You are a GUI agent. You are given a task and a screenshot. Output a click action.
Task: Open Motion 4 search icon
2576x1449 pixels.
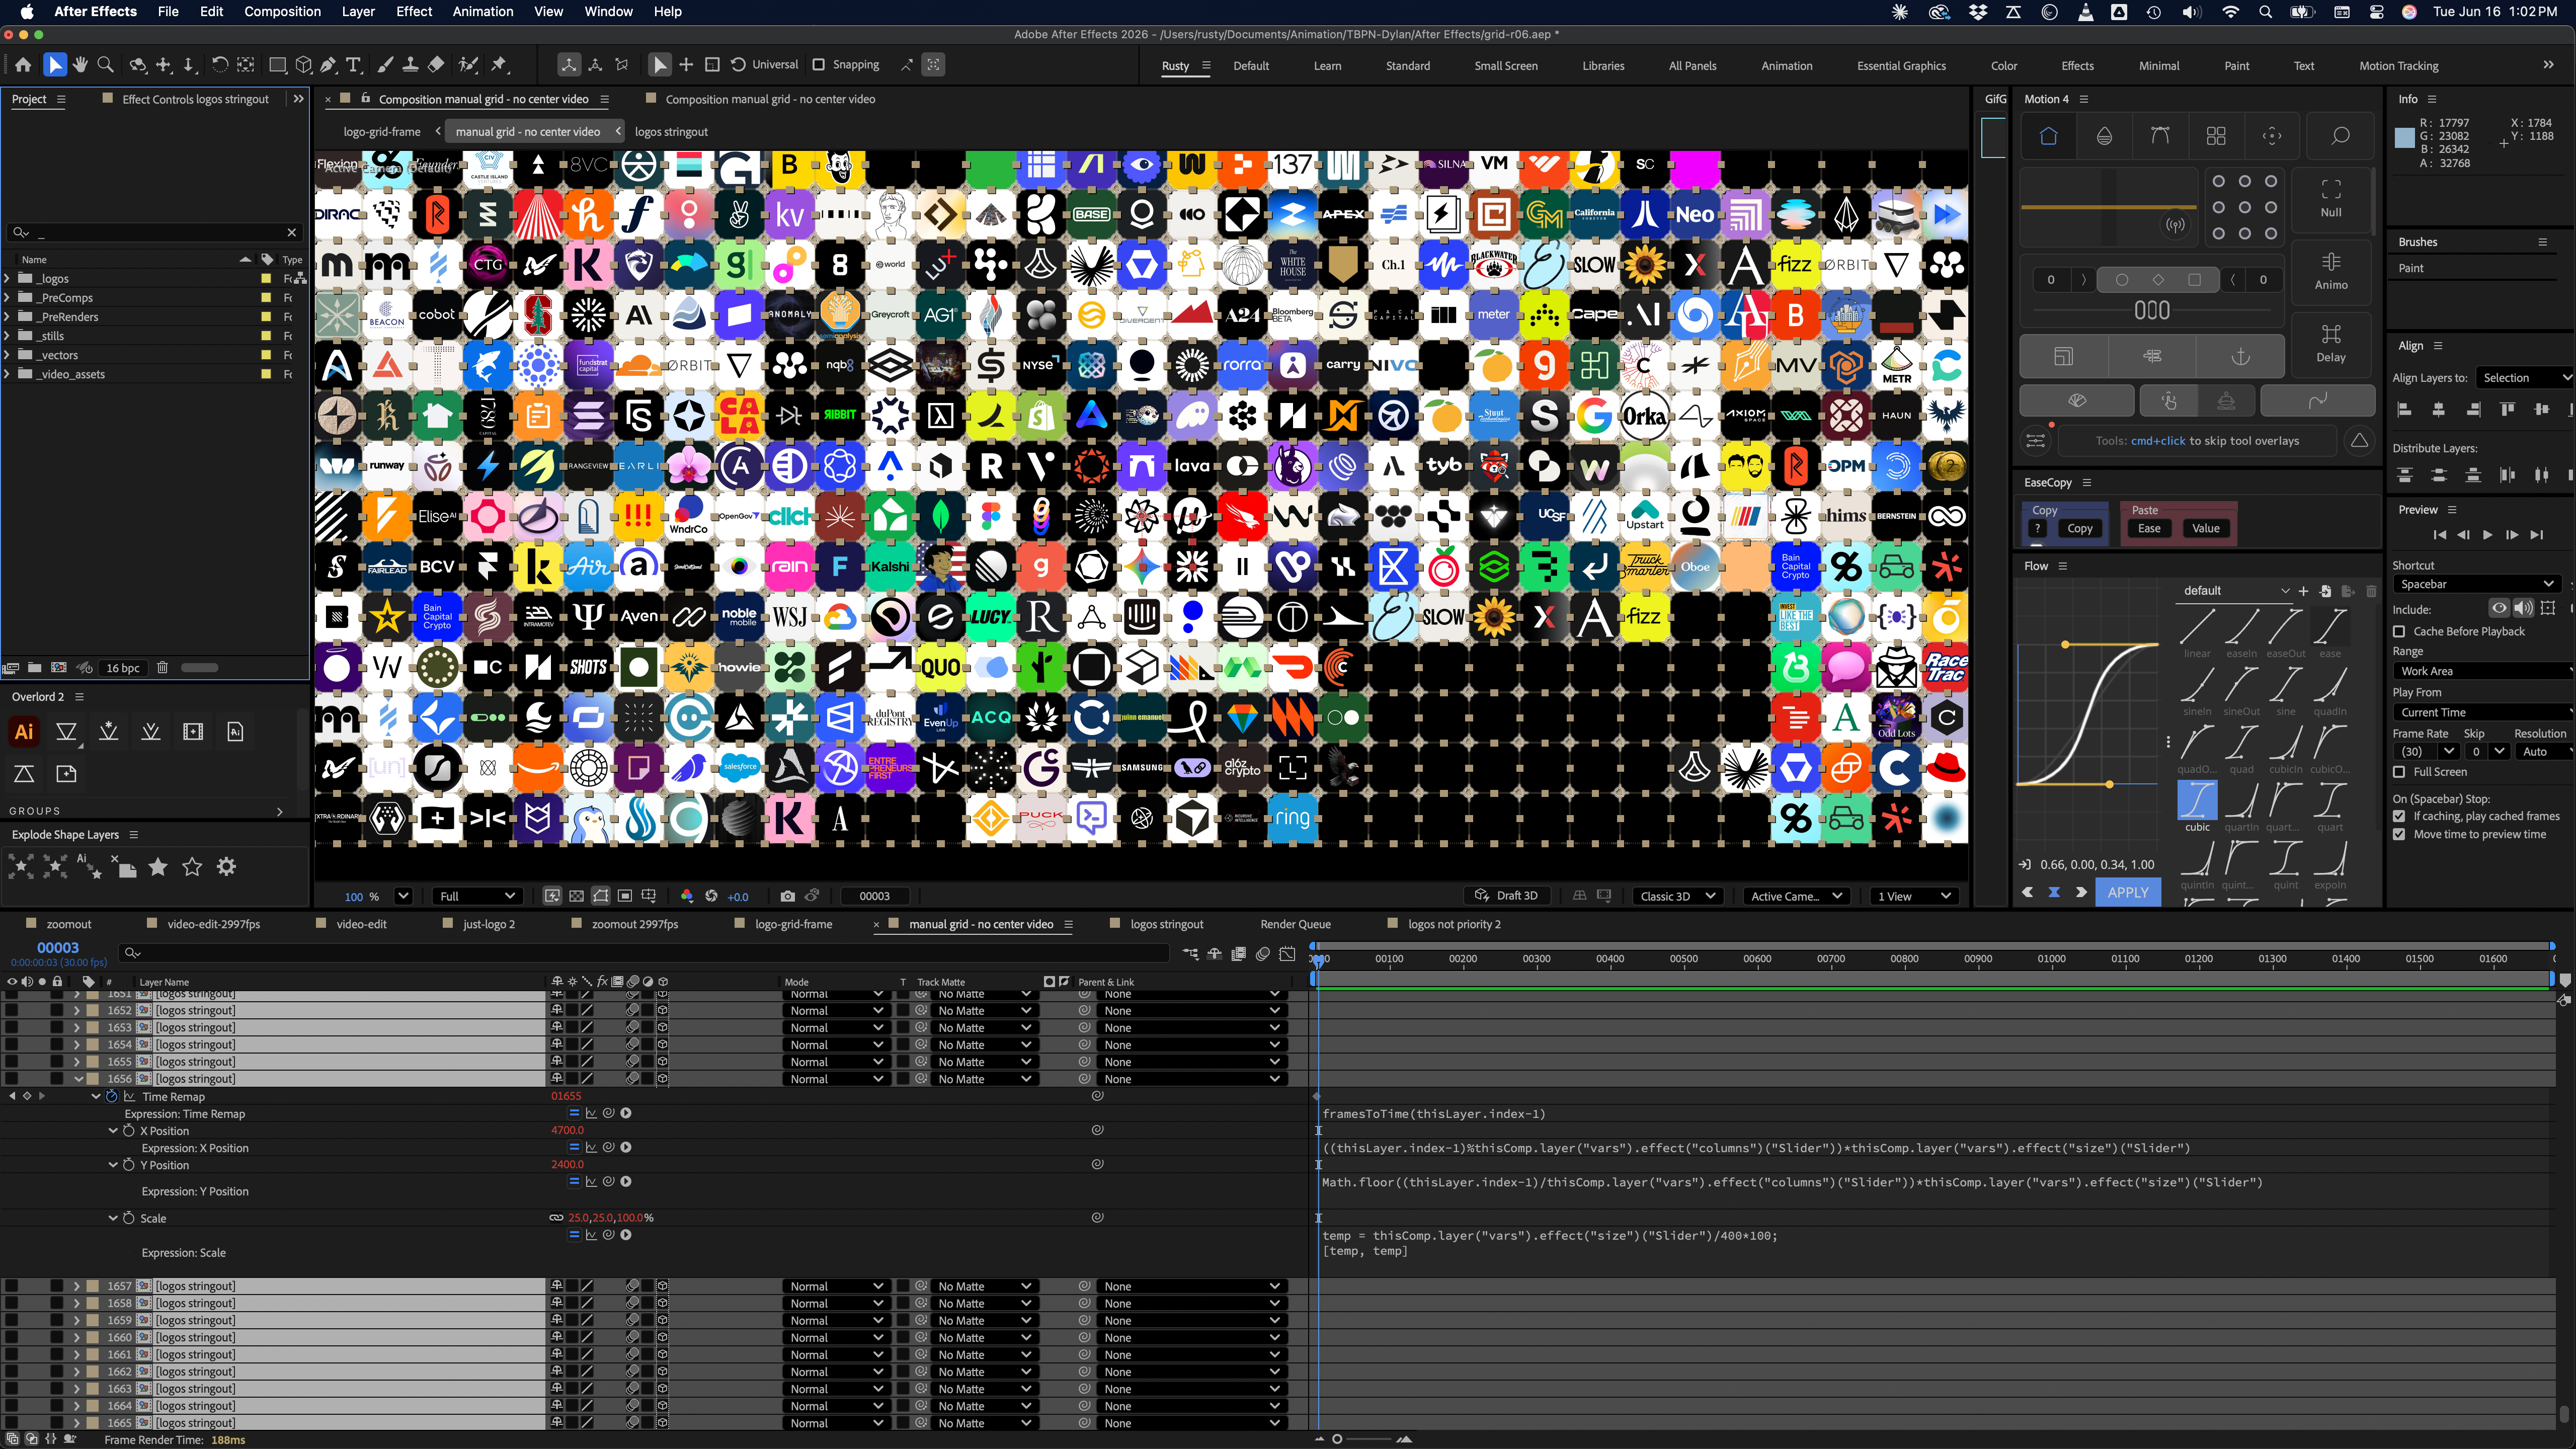click(2340, 136)
